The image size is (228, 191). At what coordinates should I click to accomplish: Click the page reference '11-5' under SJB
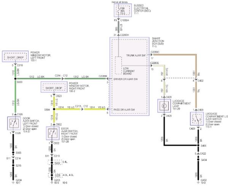[154, 46]
